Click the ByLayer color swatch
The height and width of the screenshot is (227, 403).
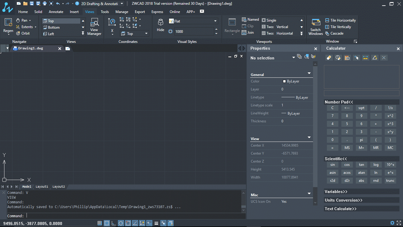tap(284, 81)
